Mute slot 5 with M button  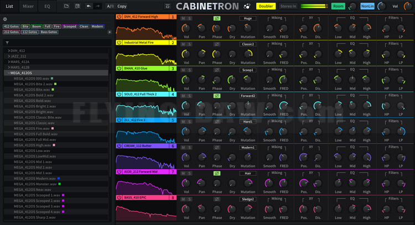pyautogui.click(x=183, y=122)
